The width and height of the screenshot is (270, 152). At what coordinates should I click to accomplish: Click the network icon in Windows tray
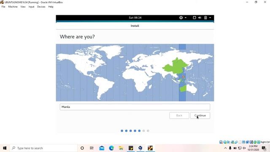(240, 148)
